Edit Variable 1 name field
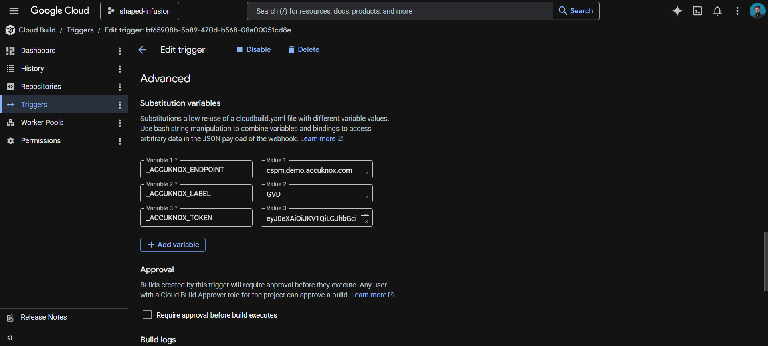This screenshot has width=768, height=346. click(x=196, y=170)
